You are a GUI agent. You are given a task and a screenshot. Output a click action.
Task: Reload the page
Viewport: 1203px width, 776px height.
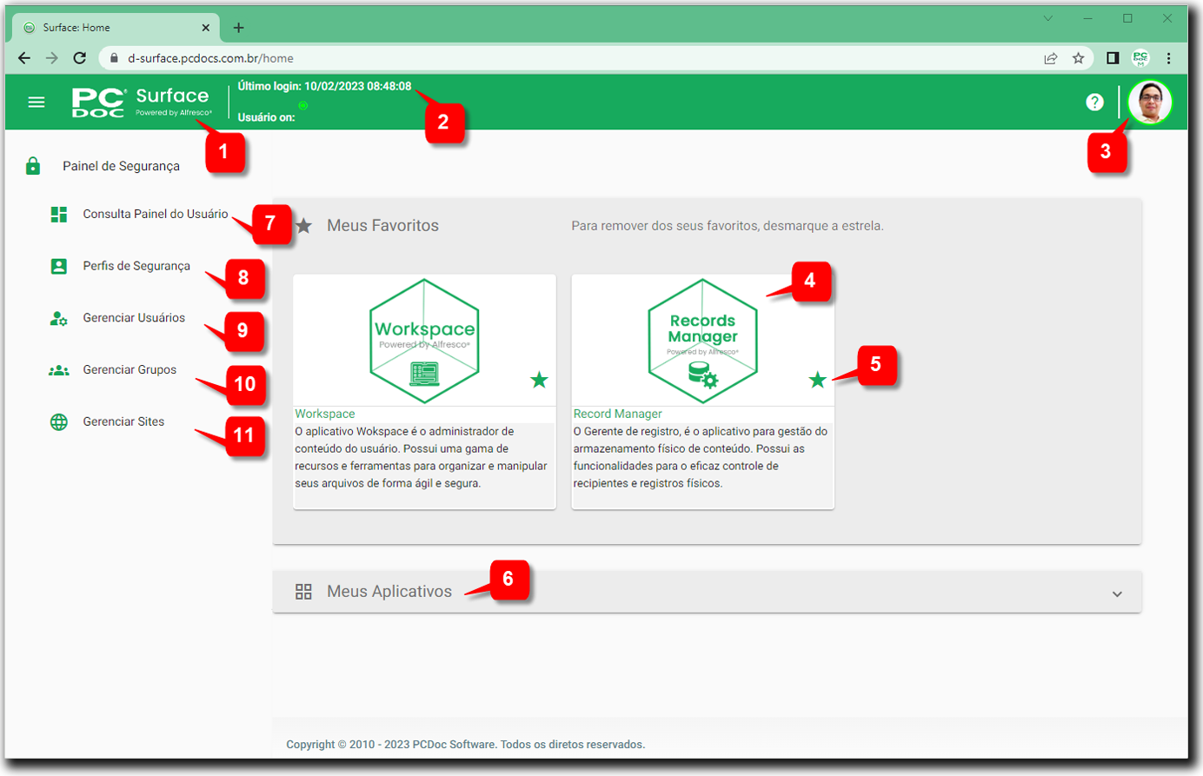point(80,58)
